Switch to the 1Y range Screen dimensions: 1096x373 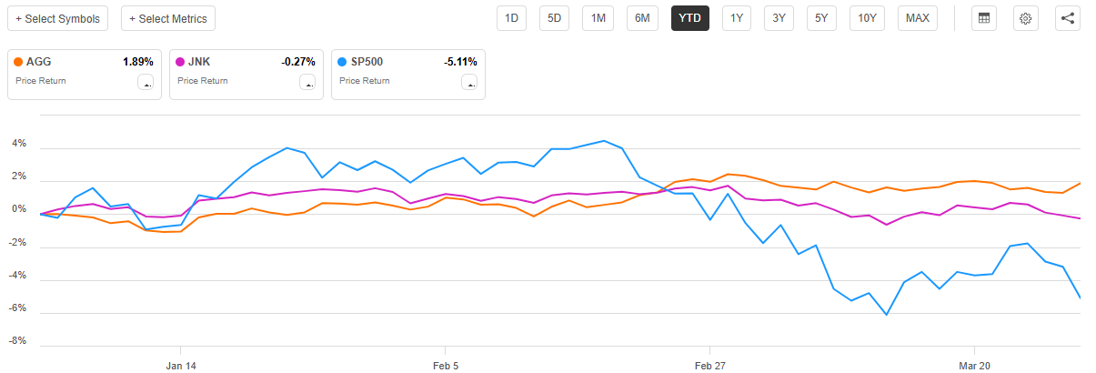pos(737,18)
